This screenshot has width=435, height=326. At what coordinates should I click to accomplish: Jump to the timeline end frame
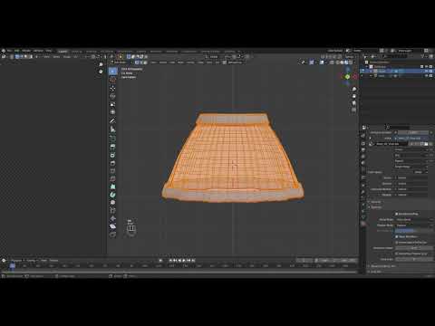click(193, 261)
